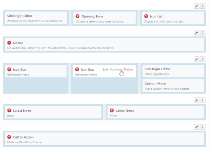The height and width of the screenshot is (150, 210).
Task: Click the 'block' description under Latest News
Action: [x=11, y=116]
